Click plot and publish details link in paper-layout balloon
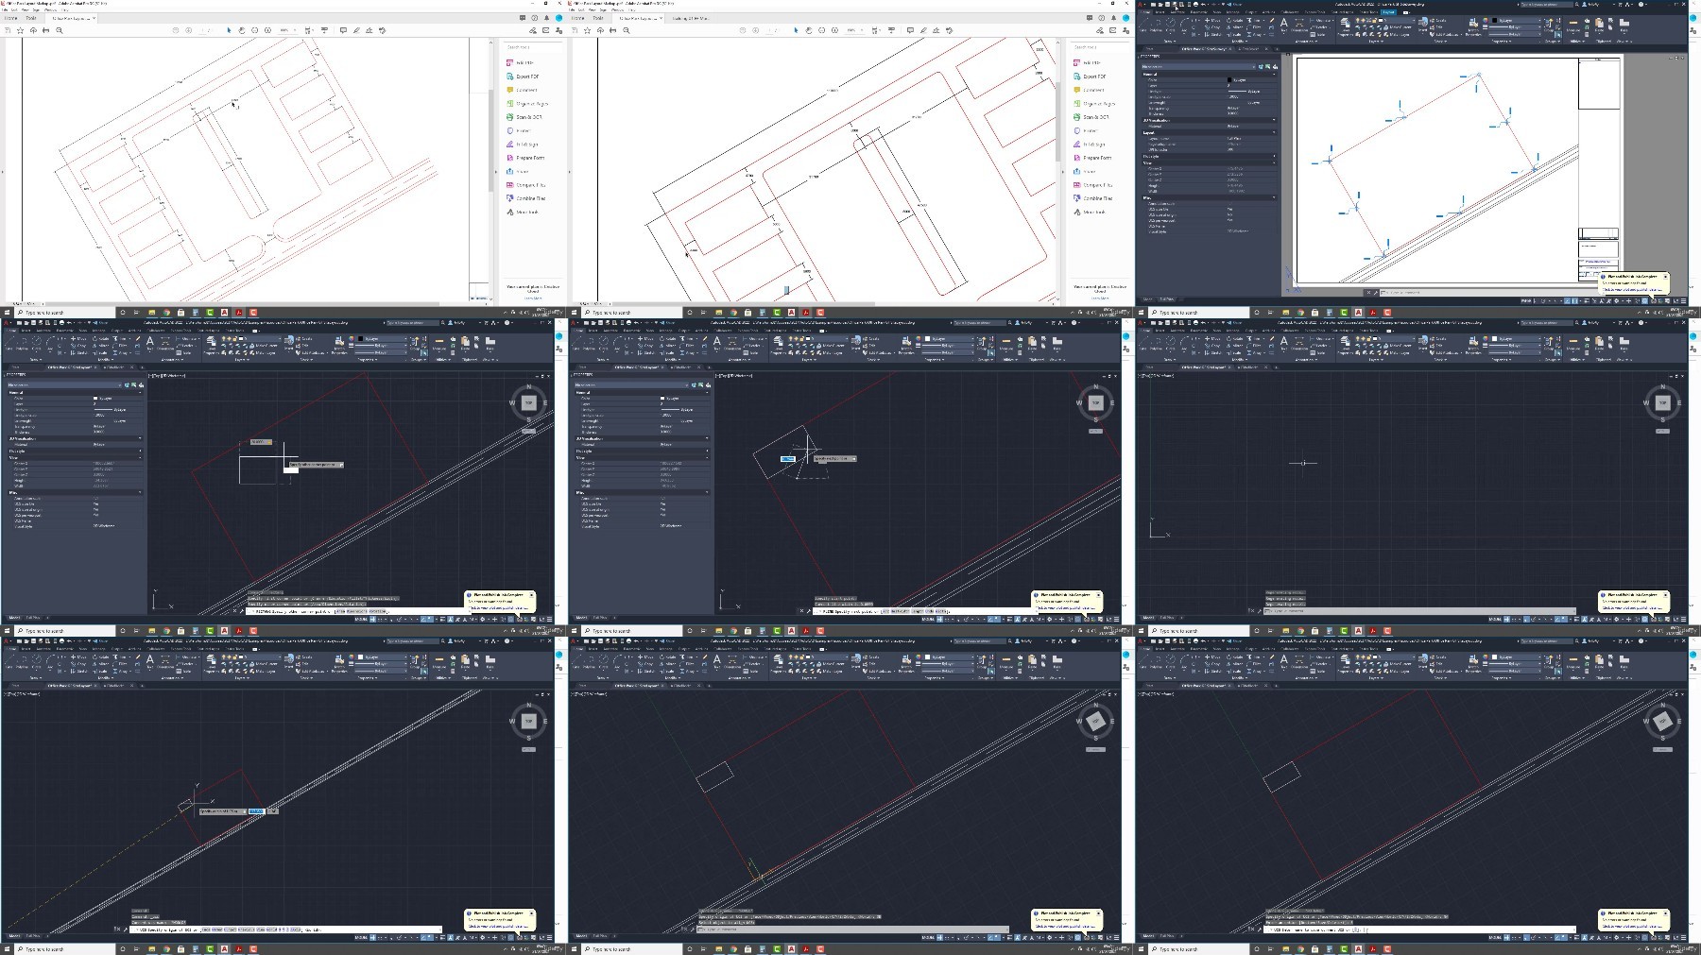This screenshot has height=955, width=1701. click(x=1634, y=289)
